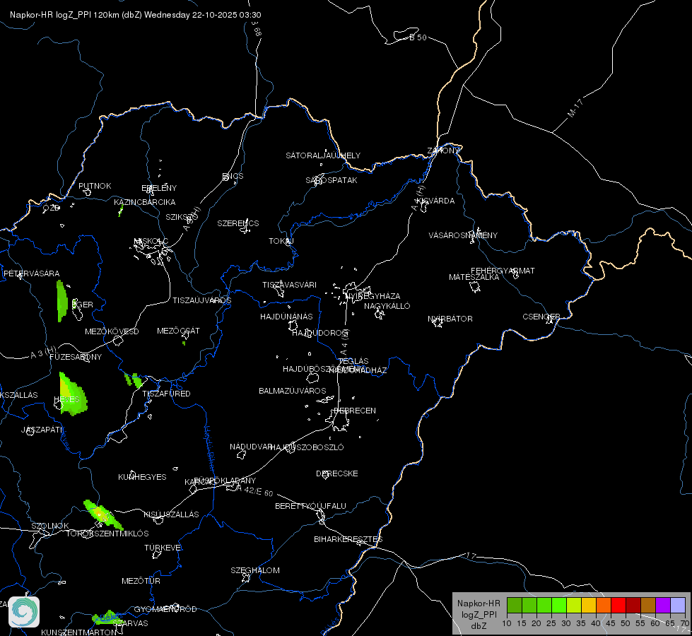Click the HAJDÚSZOBOSZLÓ label
The height and width of the screenshot is (636, 692).
307,447
